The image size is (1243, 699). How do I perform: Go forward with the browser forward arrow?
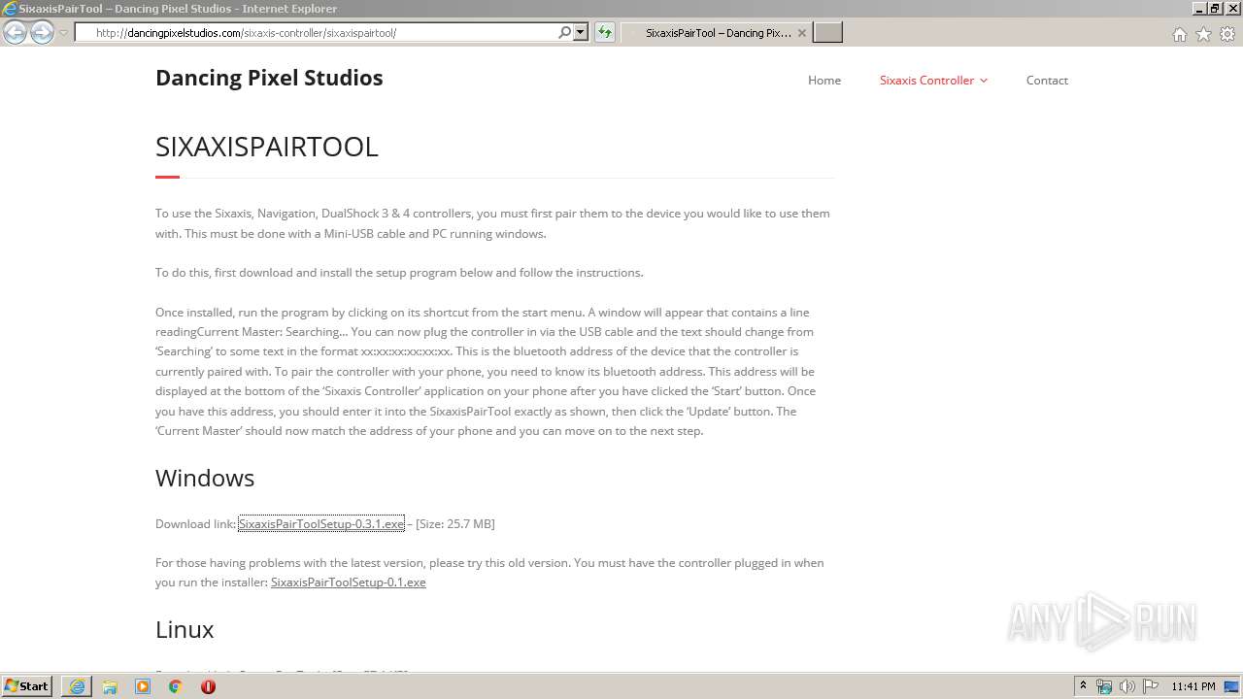click(x=42, y=32)
